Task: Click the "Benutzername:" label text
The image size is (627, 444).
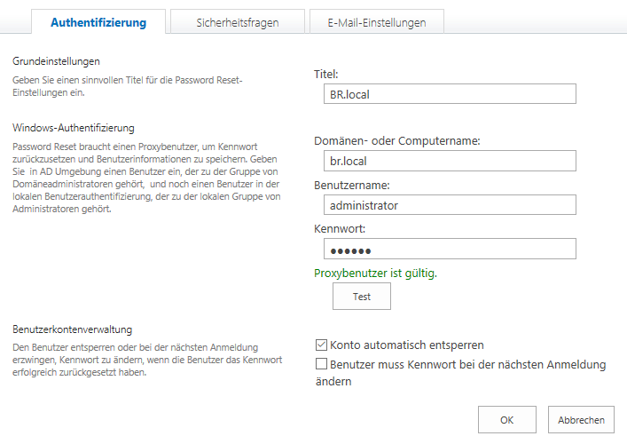Action: click(352, 185)
